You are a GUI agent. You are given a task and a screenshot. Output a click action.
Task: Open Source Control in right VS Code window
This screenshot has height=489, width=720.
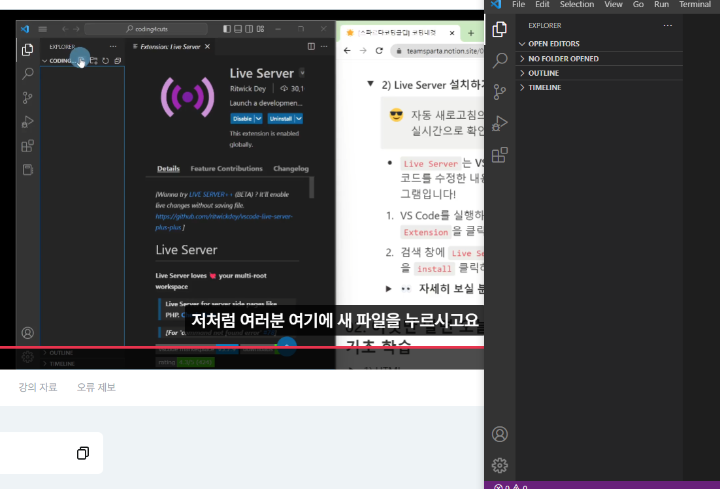click(x=500, y=92)
